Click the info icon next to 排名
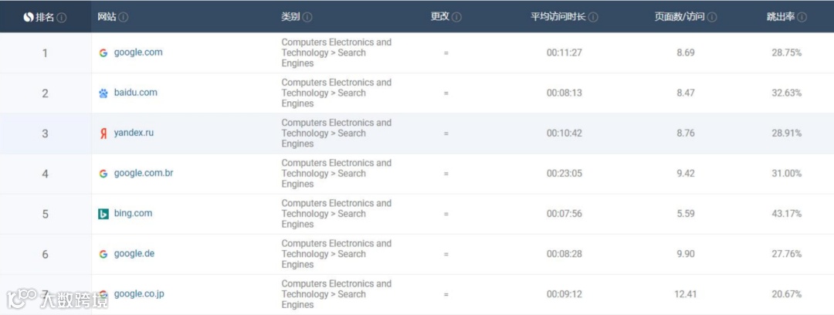 (62, 18)
